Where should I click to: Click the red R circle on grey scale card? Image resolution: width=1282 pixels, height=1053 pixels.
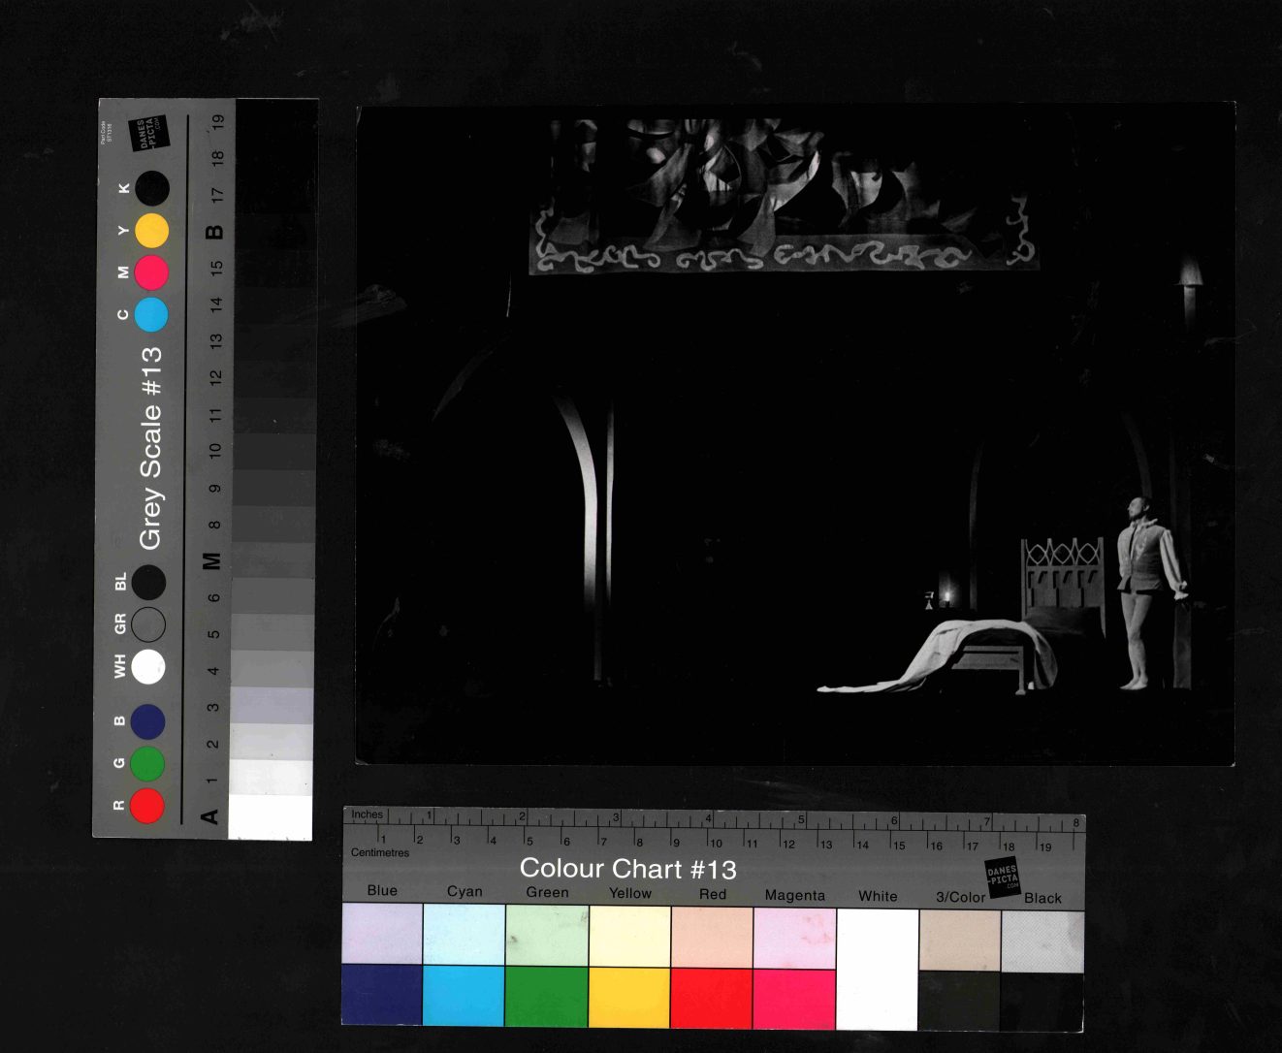[x=147, y=805]
